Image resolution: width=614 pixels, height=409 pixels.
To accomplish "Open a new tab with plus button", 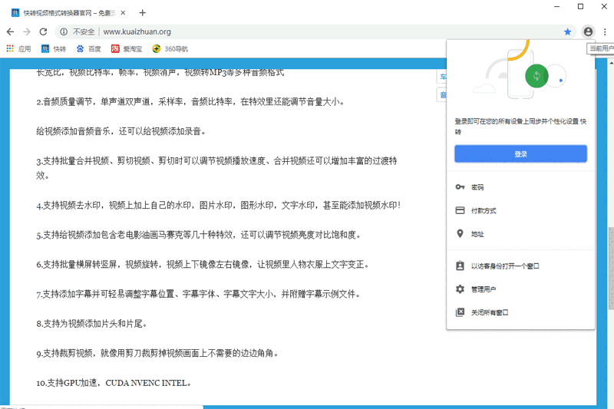I will pyautogui.click(x=143, y=12).
